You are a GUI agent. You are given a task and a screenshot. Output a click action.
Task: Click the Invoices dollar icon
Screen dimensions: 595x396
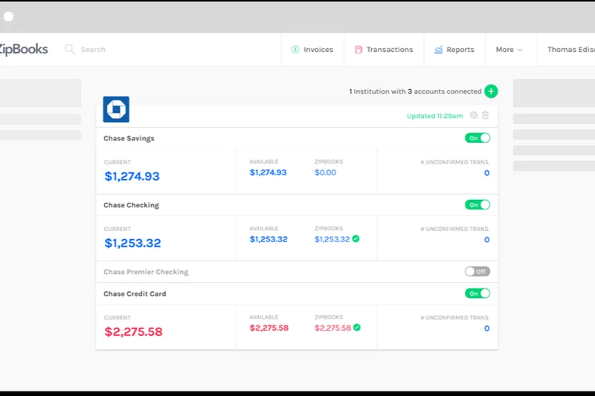pos(295,50)
